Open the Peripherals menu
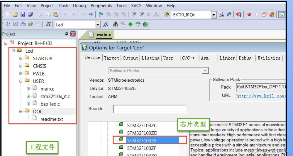293x156 pixels. tap(101, 6)
